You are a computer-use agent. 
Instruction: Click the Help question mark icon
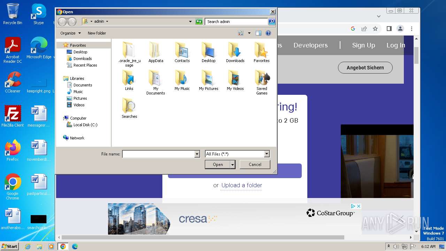tap(268, 33)
